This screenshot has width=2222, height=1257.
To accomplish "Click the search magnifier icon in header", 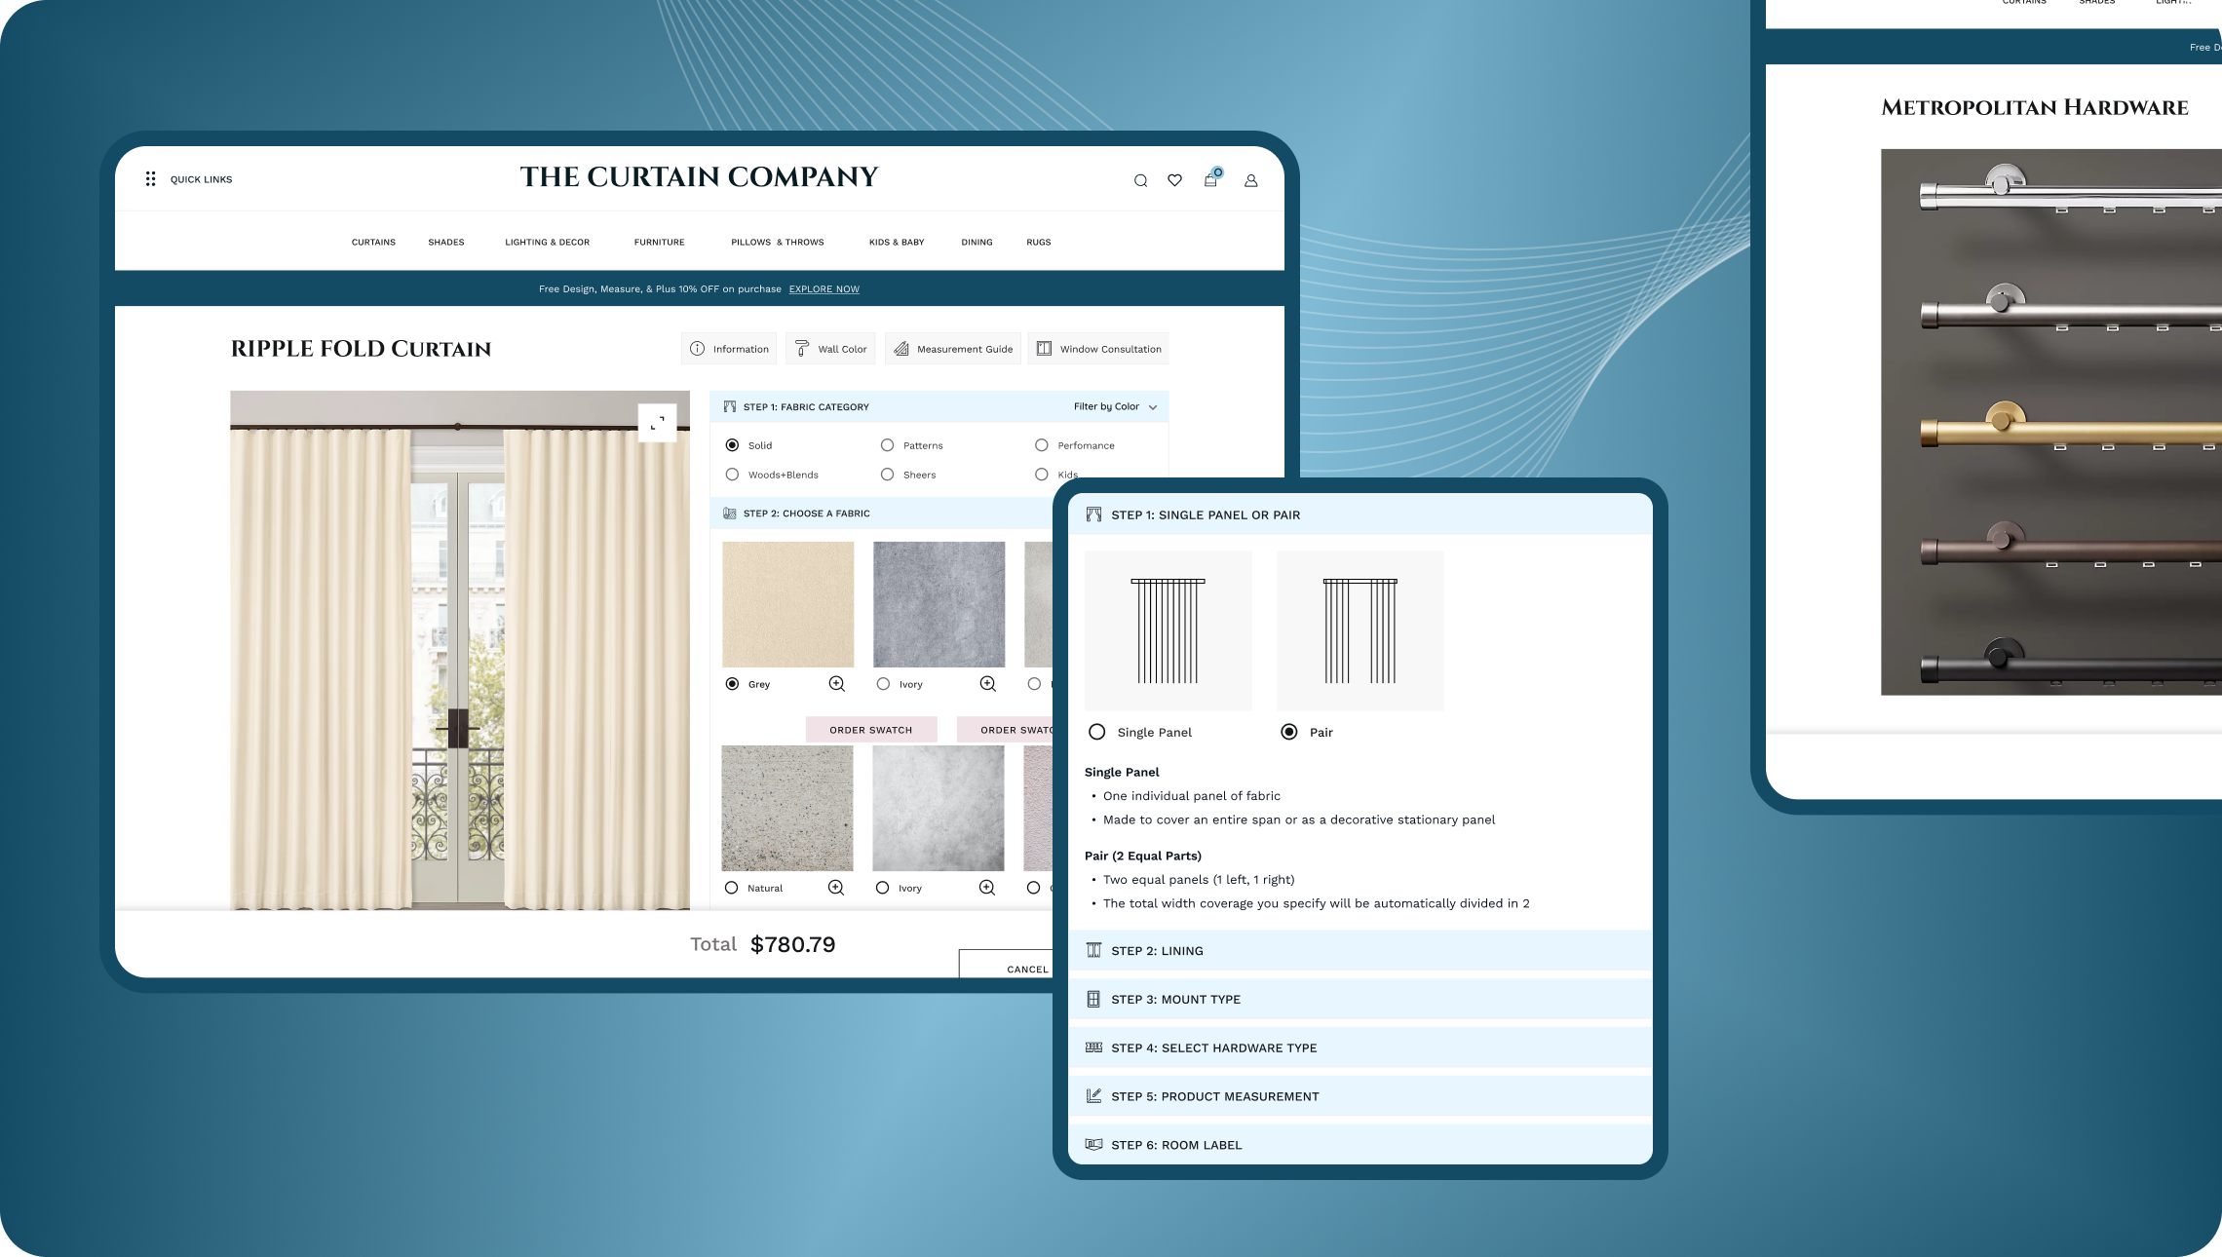I will pyautogui.click(x=1140, y=180).
